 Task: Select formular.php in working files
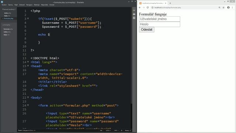tap(8, 18)
